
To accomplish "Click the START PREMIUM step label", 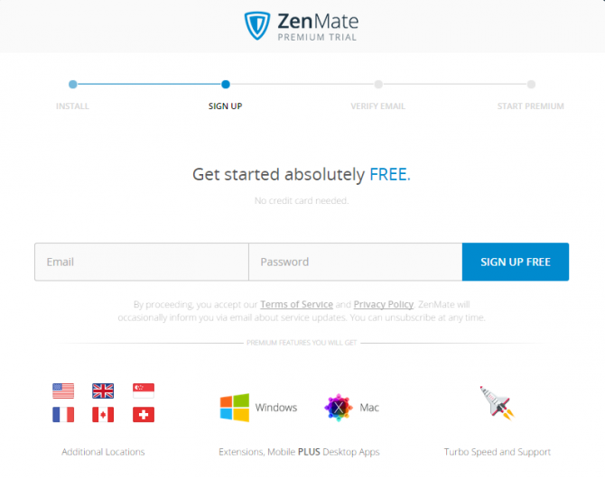I will [531, 106].
